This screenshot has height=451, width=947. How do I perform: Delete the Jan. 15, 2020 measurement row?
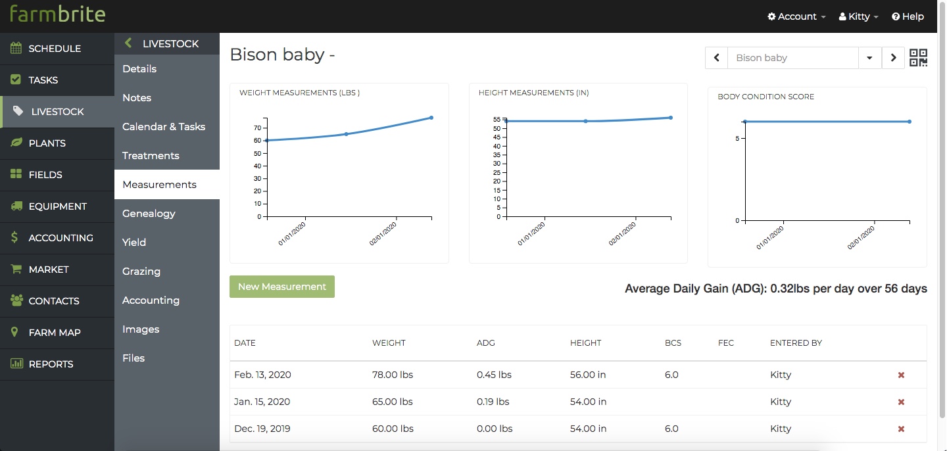[x=901, y=402]
